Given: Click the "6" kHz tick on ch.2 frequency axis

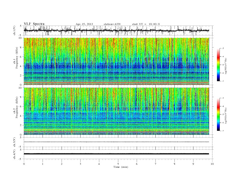Looking at the screenshot, I should 21,106.
